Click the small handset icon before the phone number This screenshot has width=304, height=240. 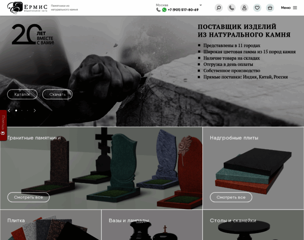[158, 10]
